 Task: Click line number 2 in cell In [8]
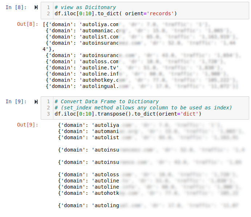point(48,13)
